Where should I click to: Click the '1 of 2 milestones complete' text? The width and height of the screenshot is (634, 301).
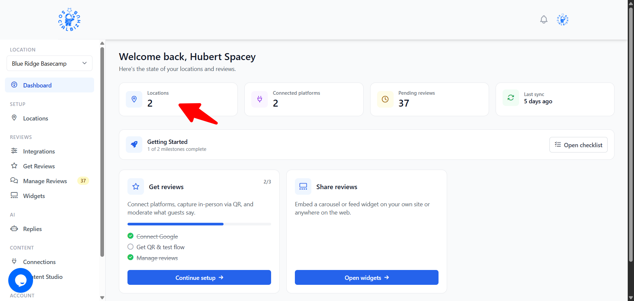177,149
